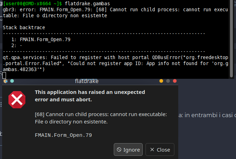Maximize the flatdrake dialog with the gray button
Viewport: 236px width, 159px height.
(168, 81)
